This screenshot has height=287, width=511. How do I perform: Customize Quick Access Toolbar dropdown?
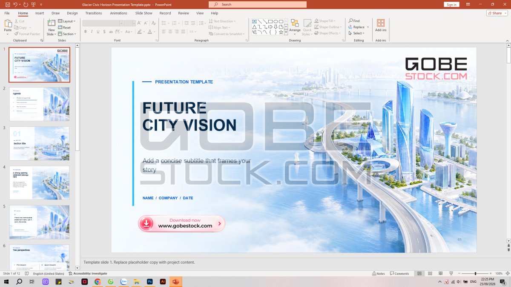click(41, 4)
